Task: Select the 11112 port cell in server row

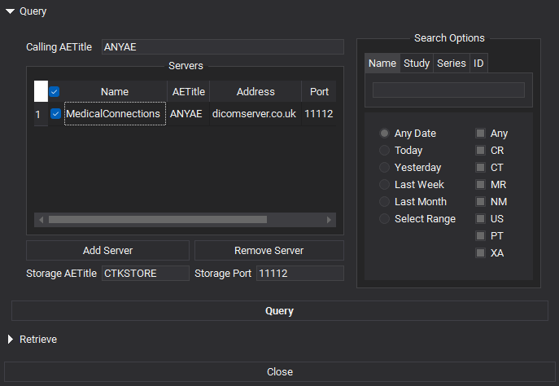Action: click(x=319, y=114)
